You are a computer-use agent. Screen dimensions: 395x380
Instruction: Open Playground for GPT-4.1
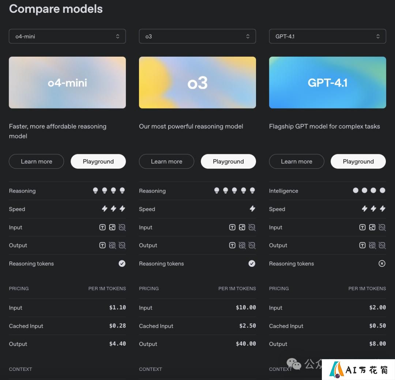[x=358, y=161]
